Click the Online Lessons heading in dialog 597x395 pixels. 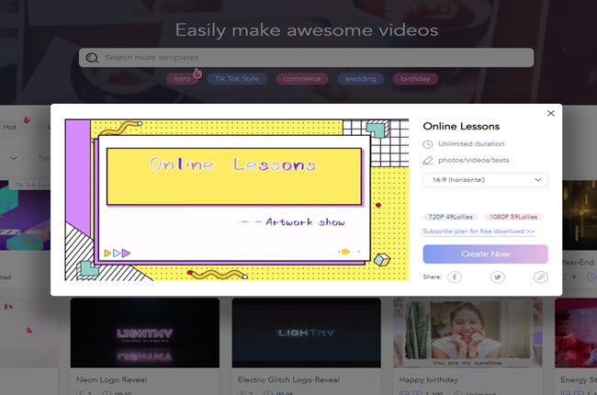tap(461, 127)
